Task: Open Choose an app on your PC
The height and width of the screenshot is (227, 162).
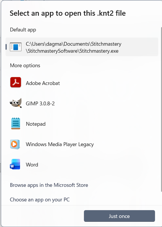Action: pyautogui.click(x=40, y=200)
